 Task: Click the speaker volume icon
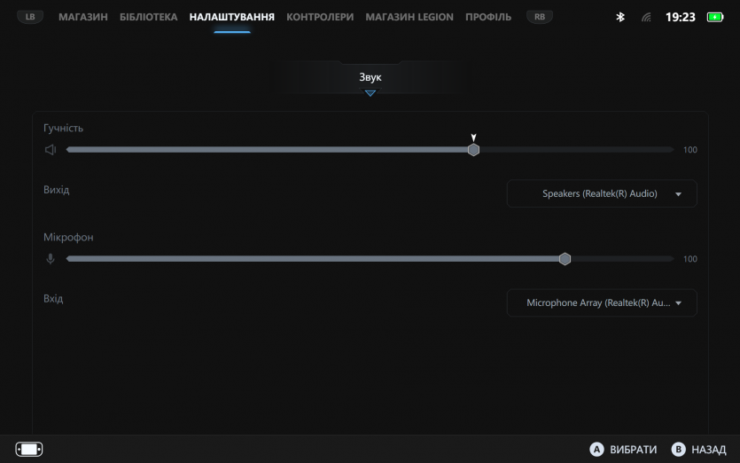point(51,150)
